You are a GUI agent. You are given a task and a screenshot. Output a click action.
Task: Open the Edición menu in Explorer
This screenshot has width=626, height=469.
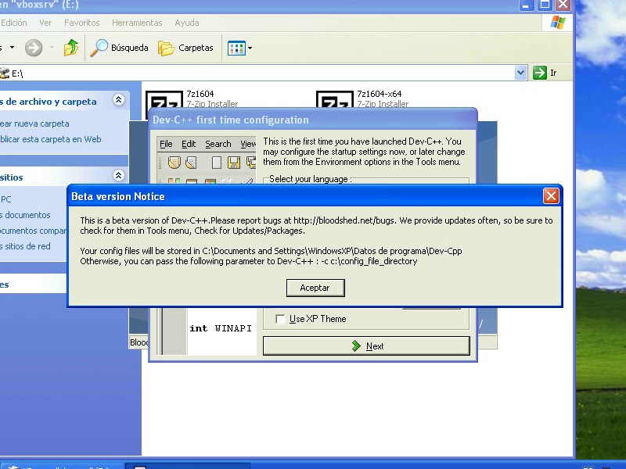[x=13, y=23]
